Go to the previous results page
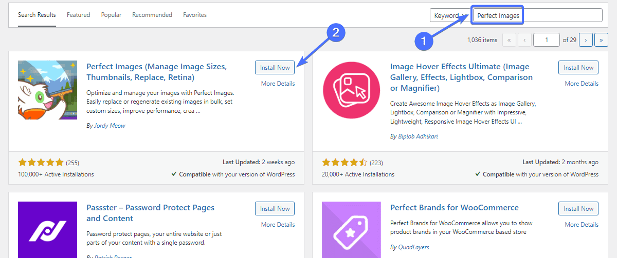This screenshot has width=617, height=258. point(524,39)
